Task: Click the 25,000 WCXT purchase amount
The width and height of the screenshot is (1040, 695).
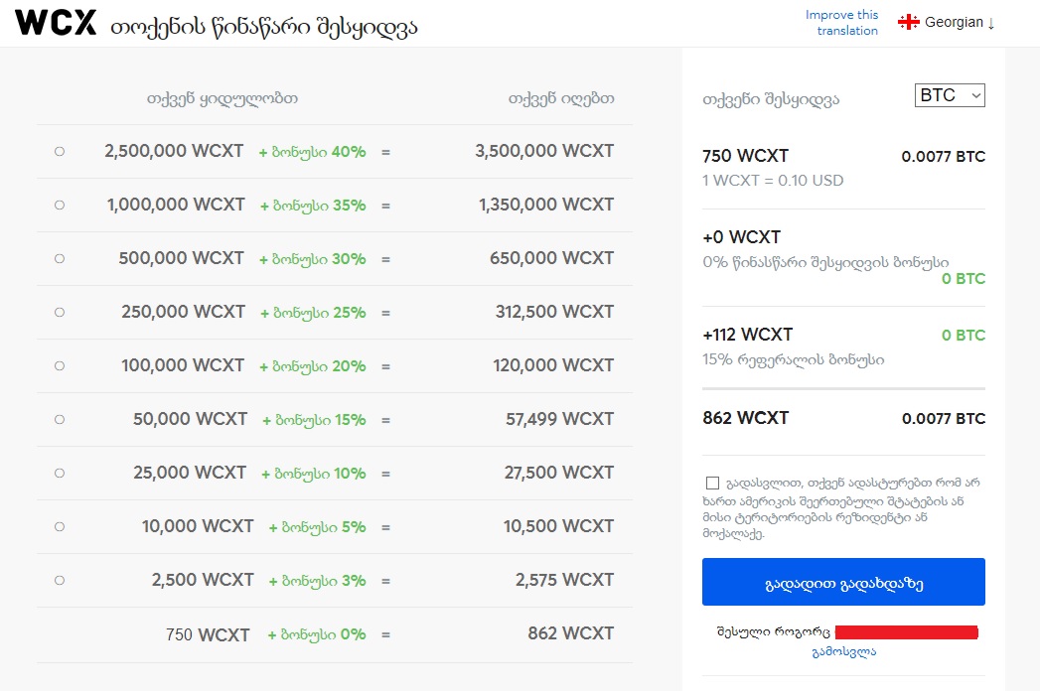Action: [x=190, y=473]
